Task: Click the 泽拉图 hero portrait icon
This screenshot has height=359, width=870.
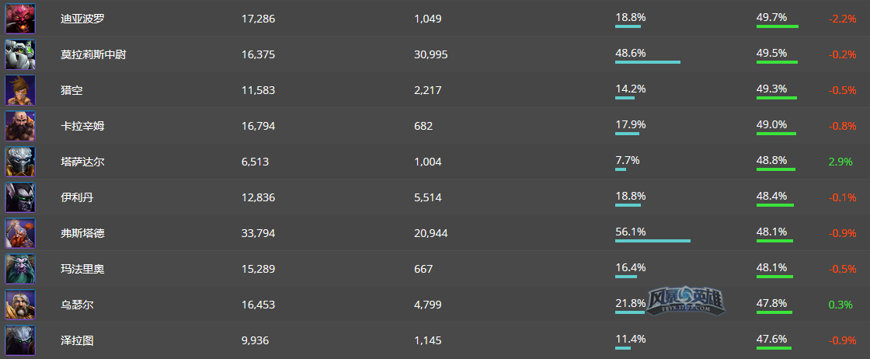Action: (x=20, y=340)
